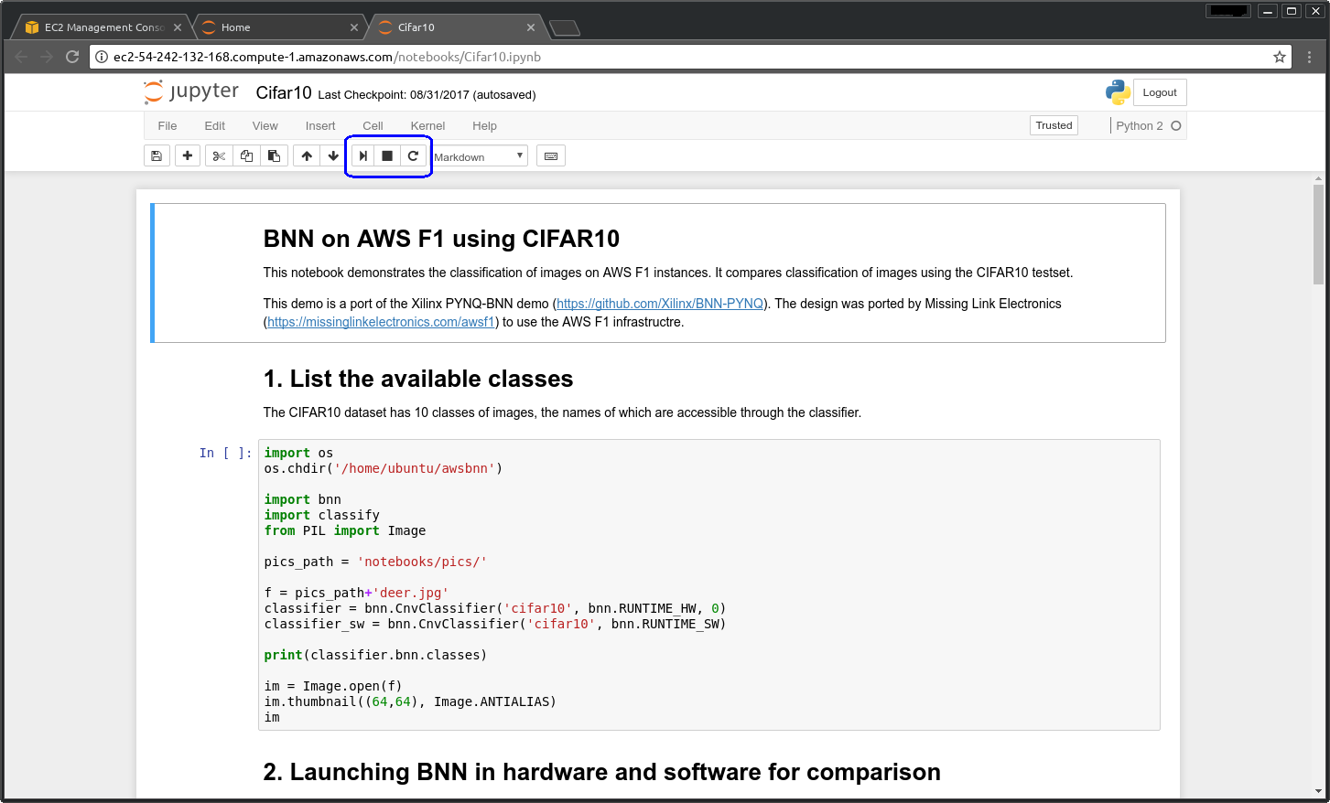Image resolution: width=1330 pixels, height=803 pixels.
Task: Switch to the EC2 Management Console tab
Action: (103, 27)
